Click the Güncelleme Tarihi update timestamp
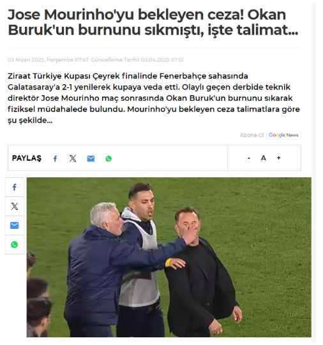The image size is (323, 345). pyautogui.click(x=137, y=60)
